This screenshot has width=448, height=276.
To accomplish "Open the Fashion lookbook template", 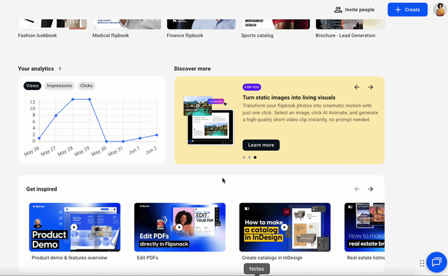I will [52, 24].
